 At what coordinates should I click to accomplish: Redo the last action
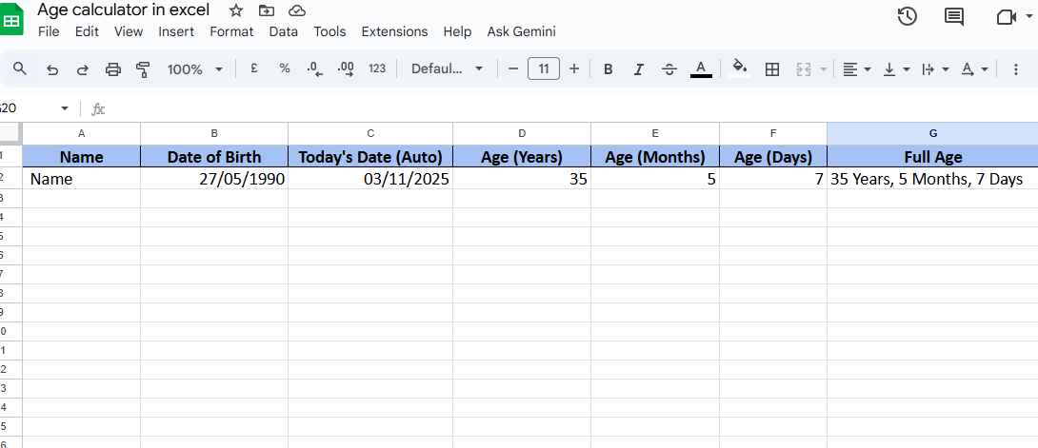coord(83,69)
